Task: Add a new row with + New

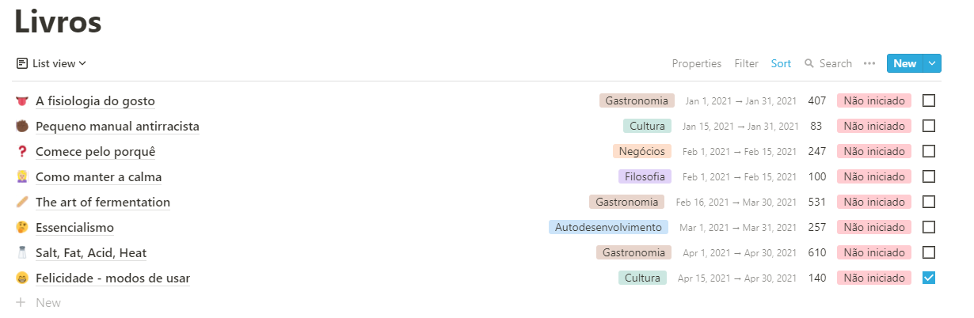Action: 38,303
